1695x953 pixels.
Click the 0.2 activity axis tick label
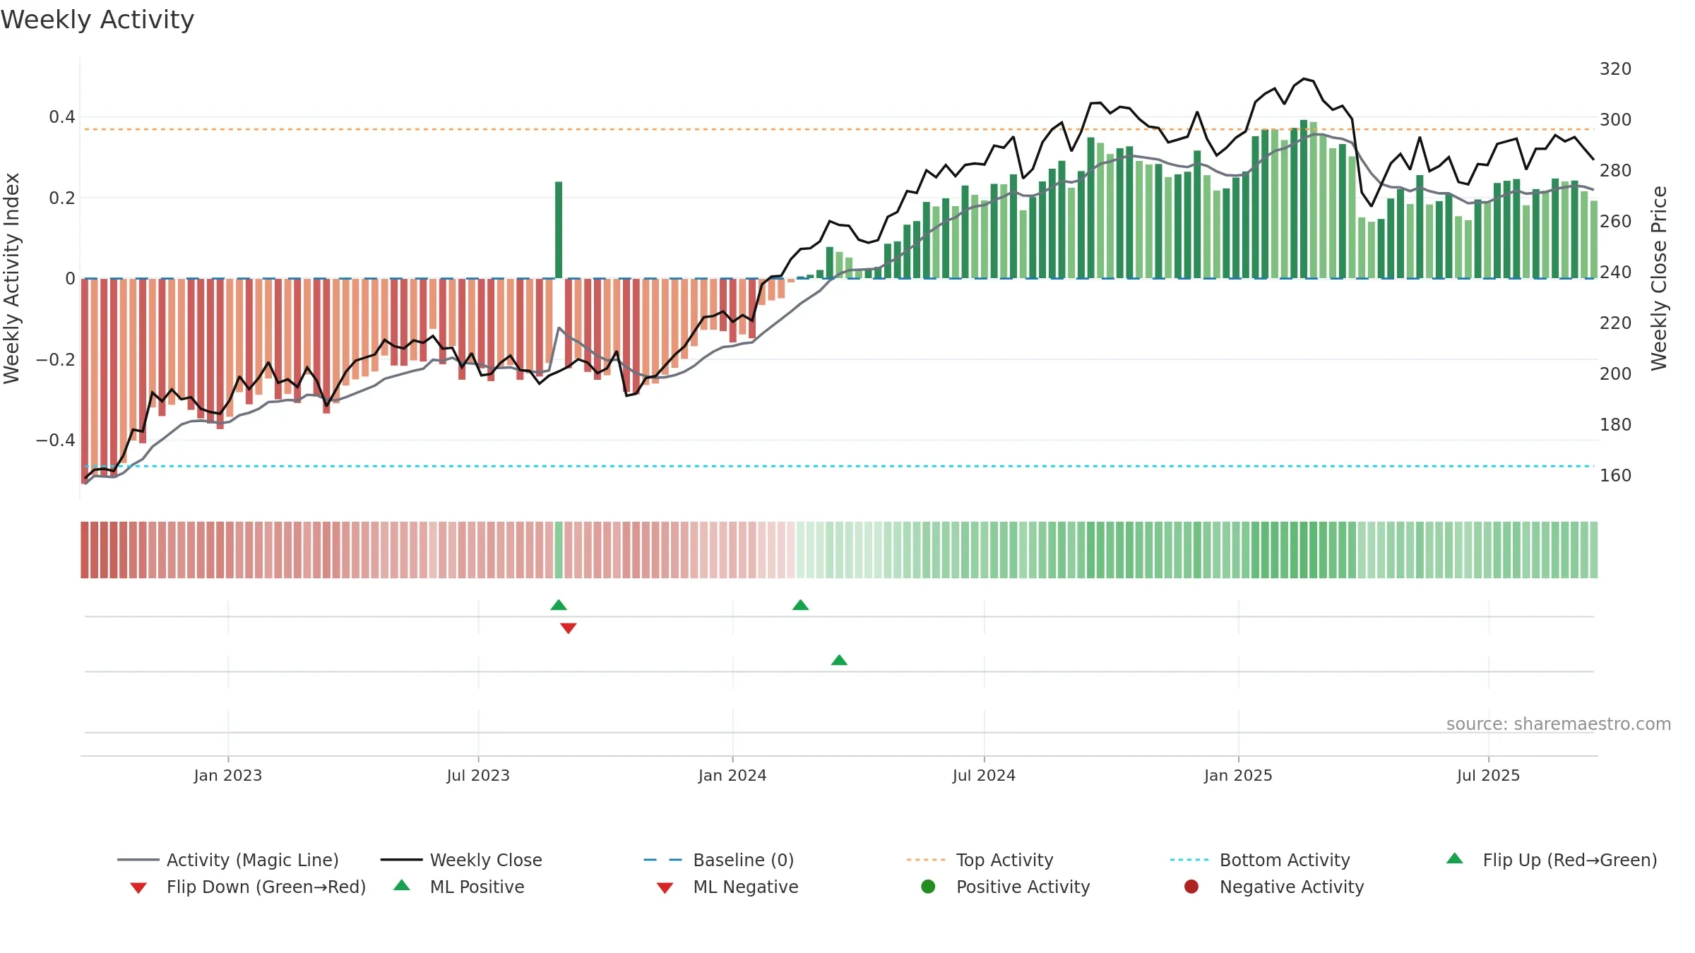[x=62, y=198]
